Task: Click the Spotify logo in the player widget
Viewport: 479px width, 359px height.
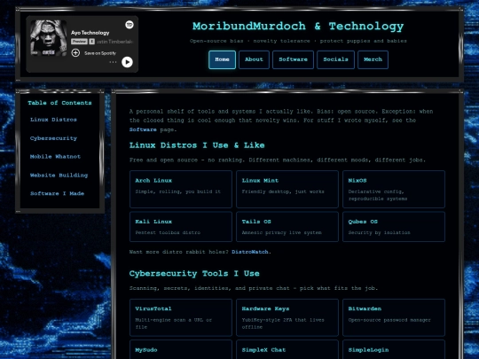Action: (x=130, y=25)
